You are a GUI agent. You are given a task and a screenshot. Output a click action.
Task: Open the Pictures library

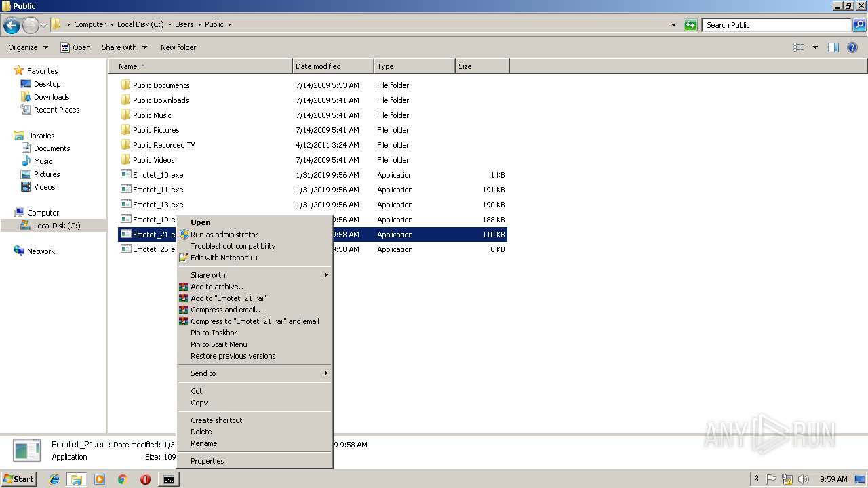(47, 174)
